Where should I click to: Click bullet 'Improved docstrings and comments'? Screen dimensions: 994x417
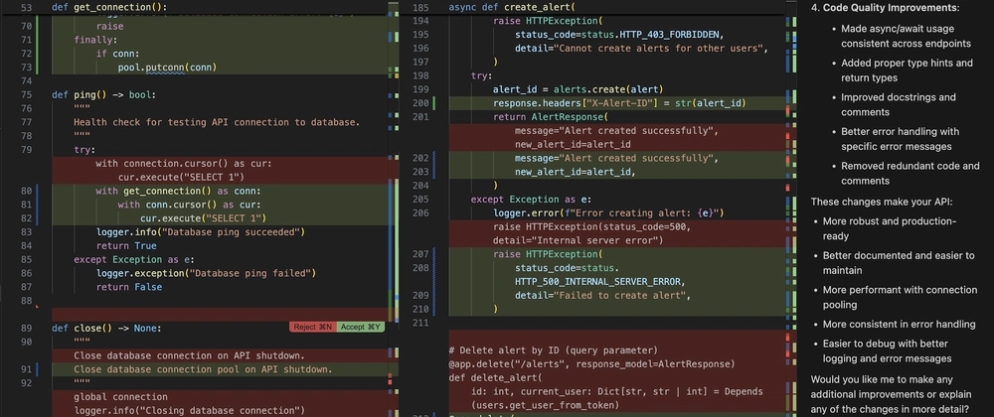click(899, 104)
